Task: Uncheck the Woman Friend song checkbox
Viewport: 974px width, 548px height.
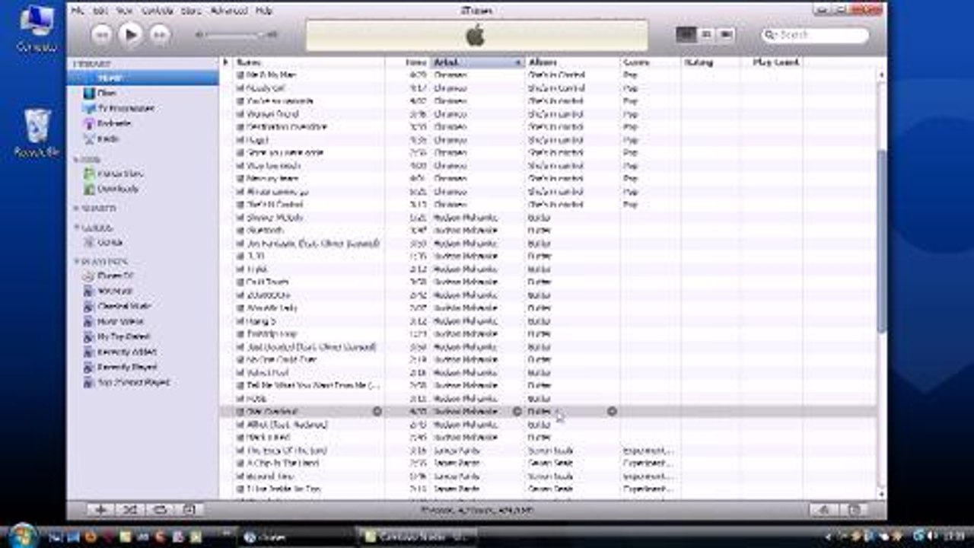Action: pos(240,114)
